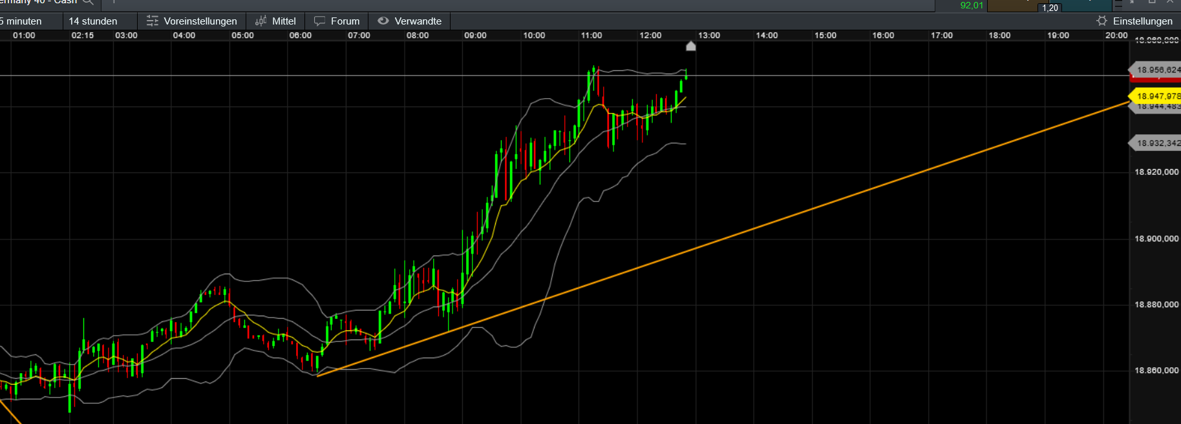Click the 02:15 time axis label
This screenshot has height=424, width=1181.
(x=83, y=35)
